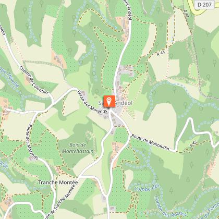
Task: Click the Saint-Andéol village name
Action: 115,103
